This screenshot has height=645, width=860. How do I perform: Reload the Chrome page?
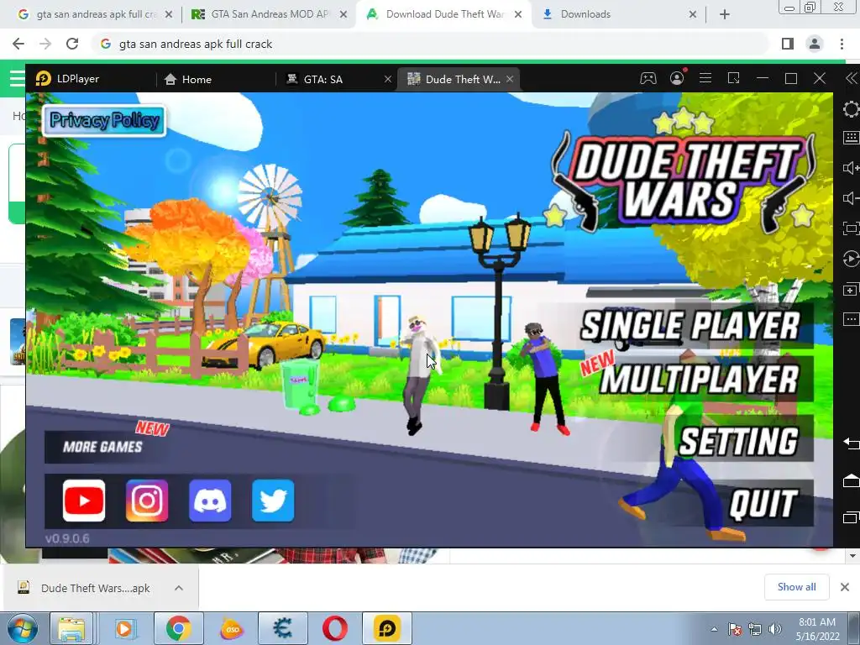coord(72,44)
